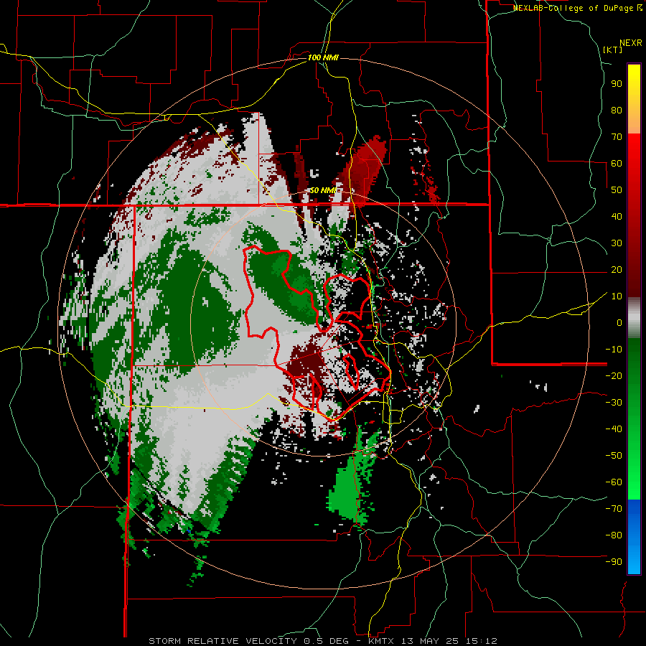Select the -10 knot scale label
The image size is (646, 646).
[614, 350]
